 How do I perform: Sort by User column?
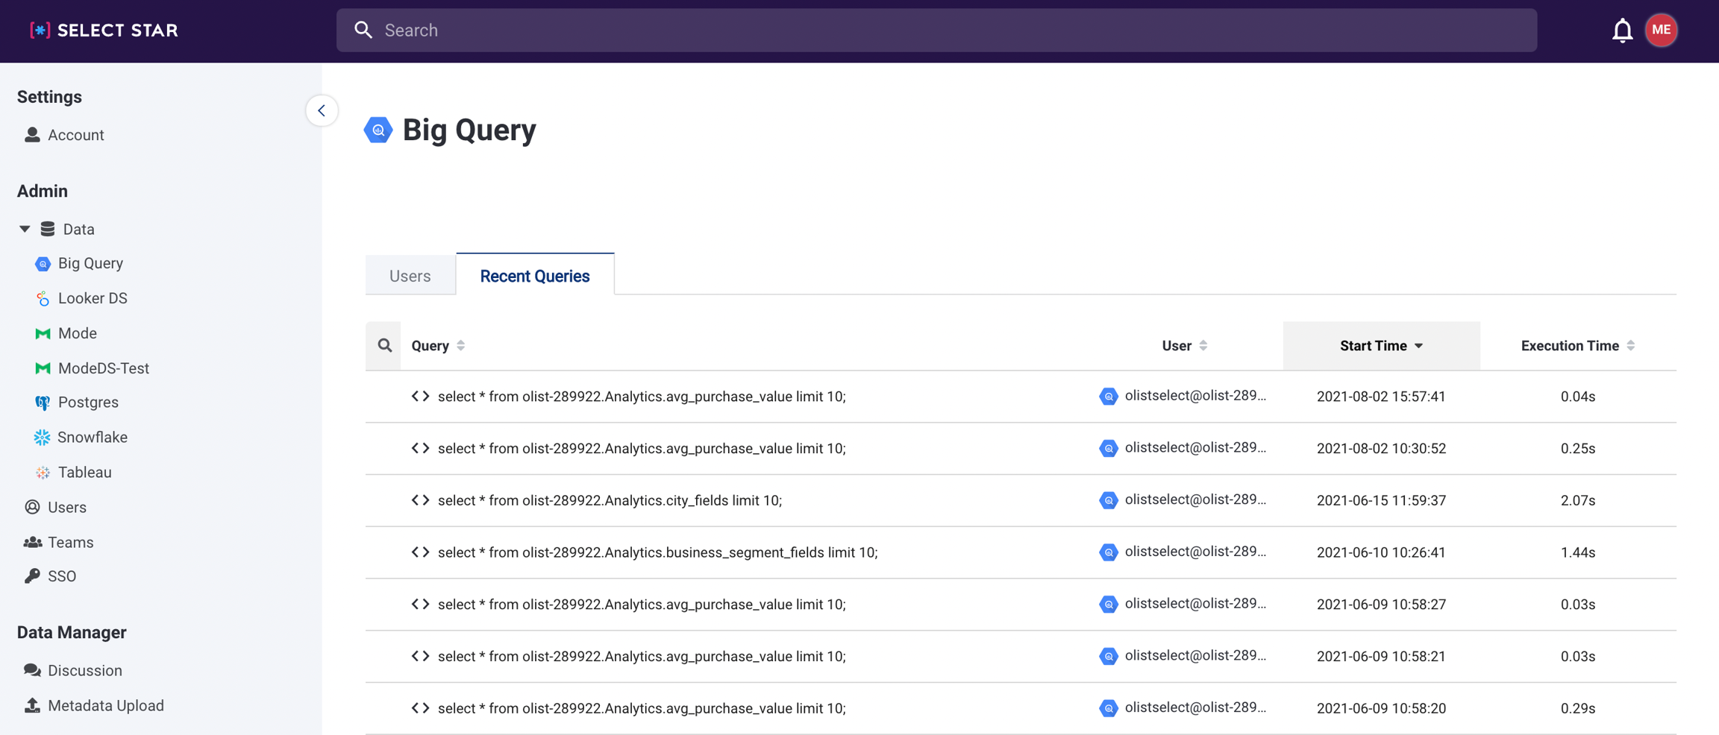tap(1184, 346)
